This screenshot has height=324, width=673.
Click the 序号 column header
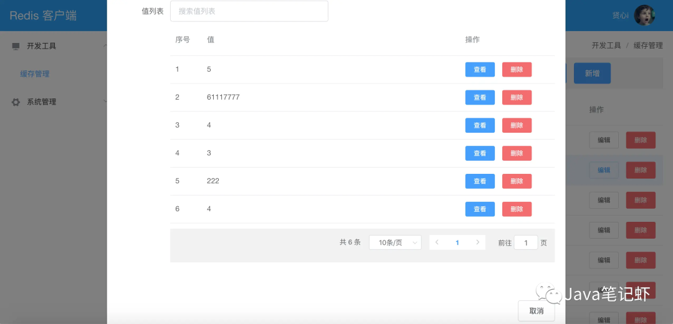point(183,39)
